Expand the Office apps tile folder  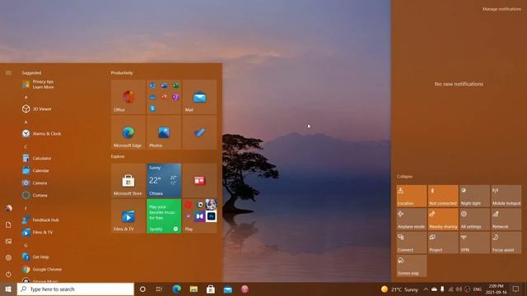click(164, 97)
